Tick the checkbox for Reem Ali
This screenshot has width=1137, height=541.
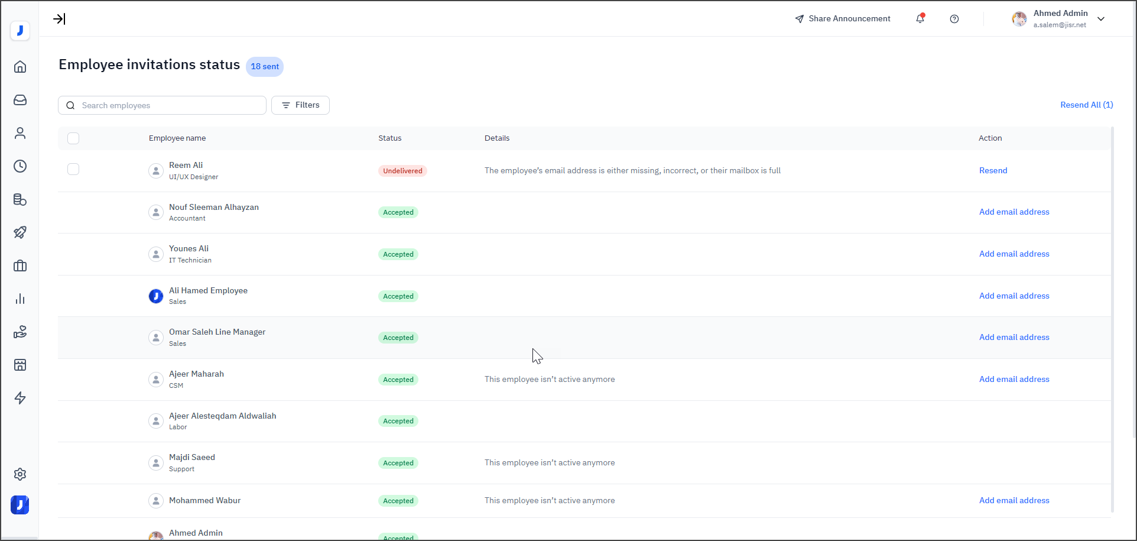point(73,170)
